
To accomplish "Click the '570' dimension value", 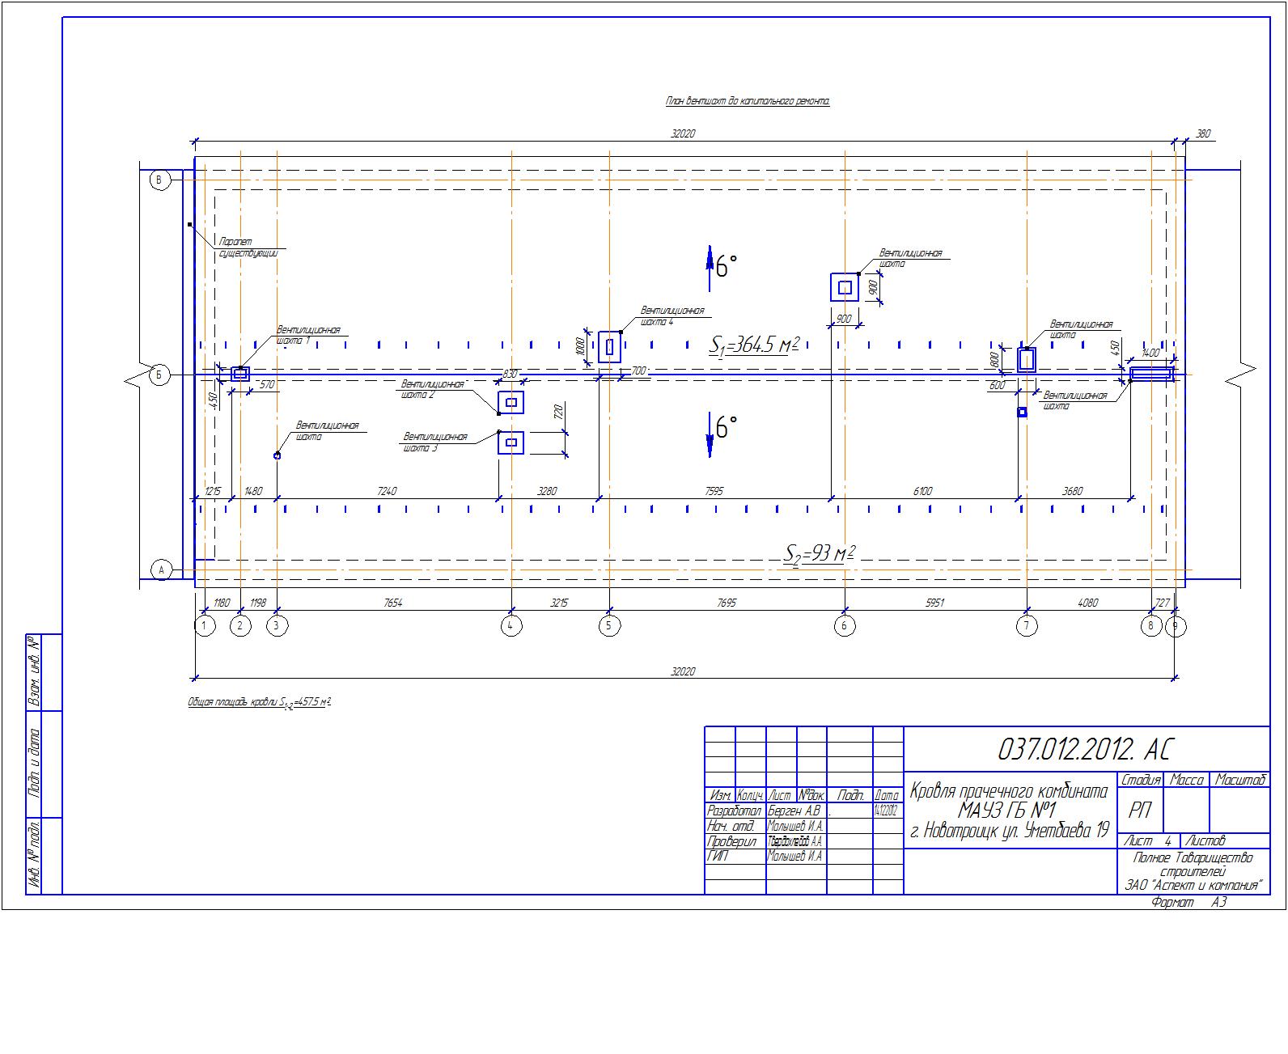I will click(x=266, y=385).
